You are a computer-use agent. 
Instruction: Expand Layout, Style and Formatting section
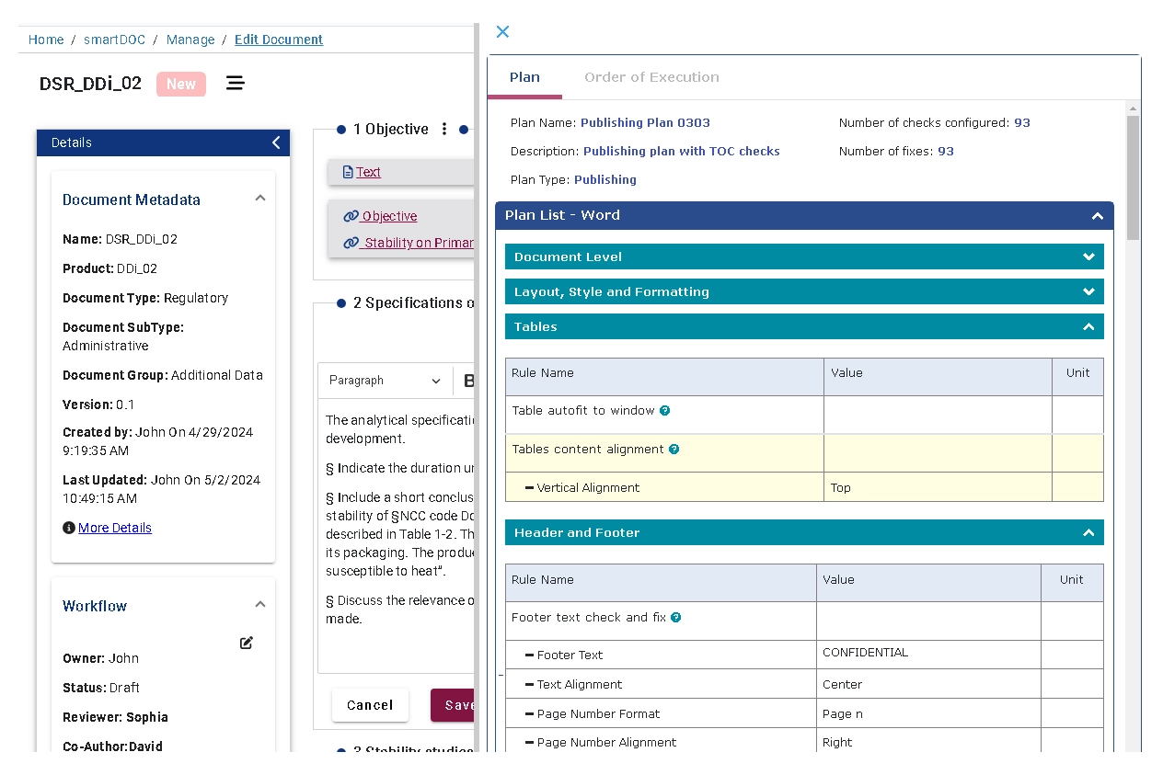tap(1088, 292)
